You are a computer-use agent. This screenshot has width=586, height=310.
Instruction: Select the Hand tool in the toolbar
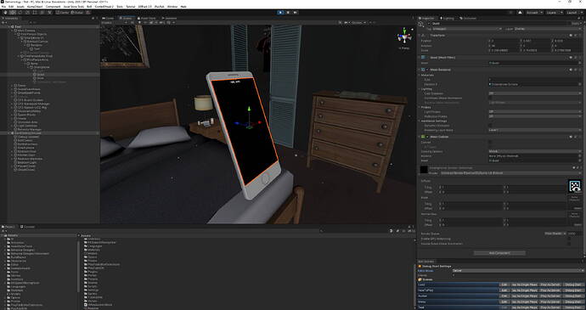coord(5,13)
